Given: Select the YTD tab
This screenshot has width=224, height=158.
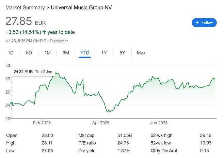Looking at the screenshot, I should [85, 53].
